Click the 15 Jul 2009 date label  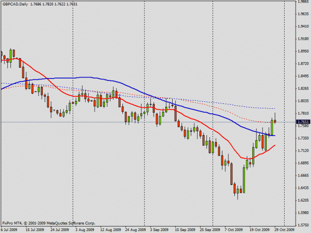(x=35, y=230)
